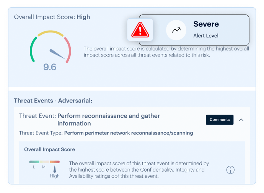Click the Severe Alert Level card
The height and width of the screenshot is (193, 264).
194,30
